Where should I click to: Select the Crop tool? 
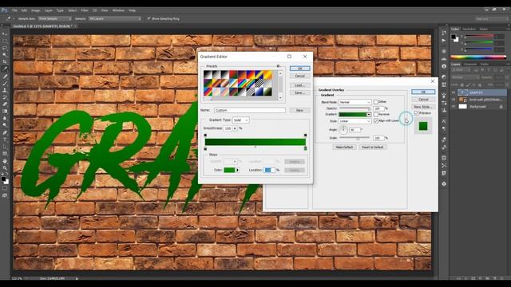point(5,62)
